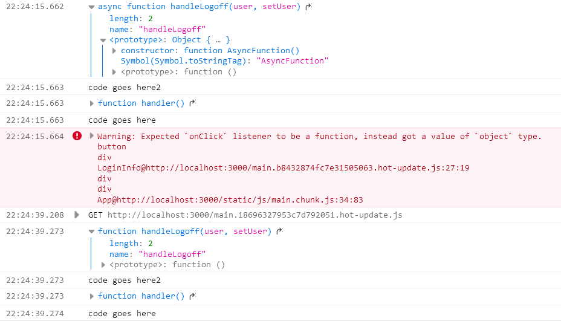Expand constructor: function AsyncFunction() node

click(x=114, y=51)
